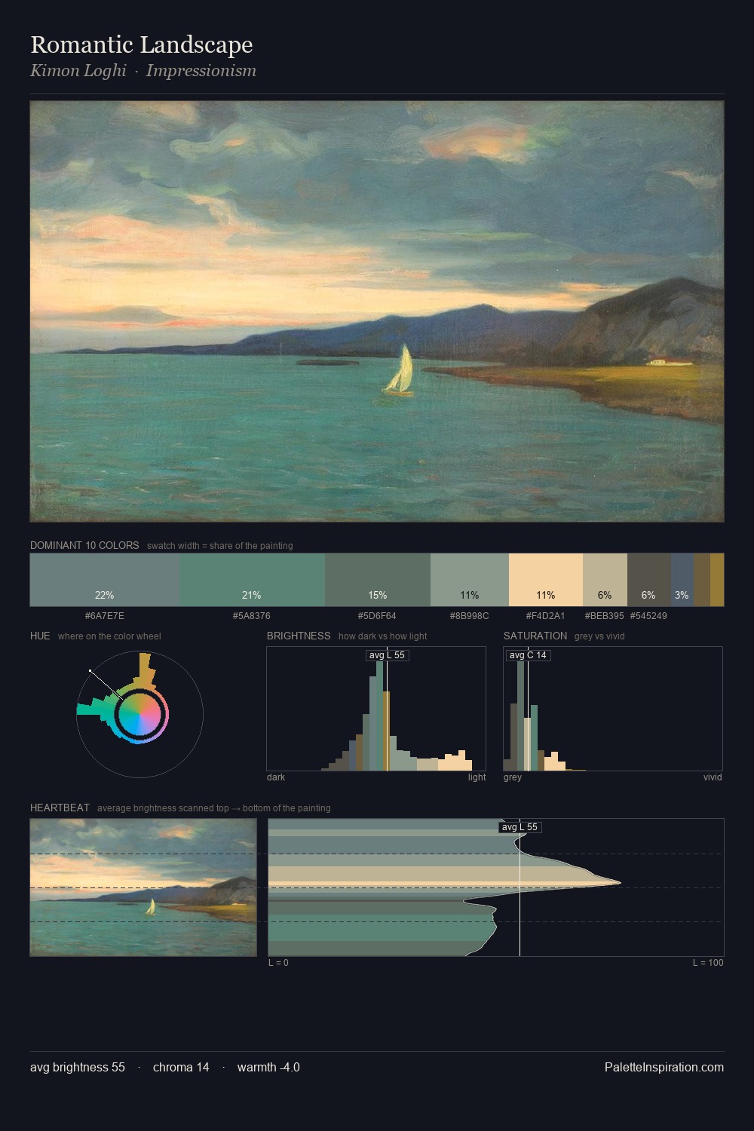The image size is (754, 1131).
Task: Click the 'HUE' section heading
Action: pyautogui.click(x=40, y=636)
